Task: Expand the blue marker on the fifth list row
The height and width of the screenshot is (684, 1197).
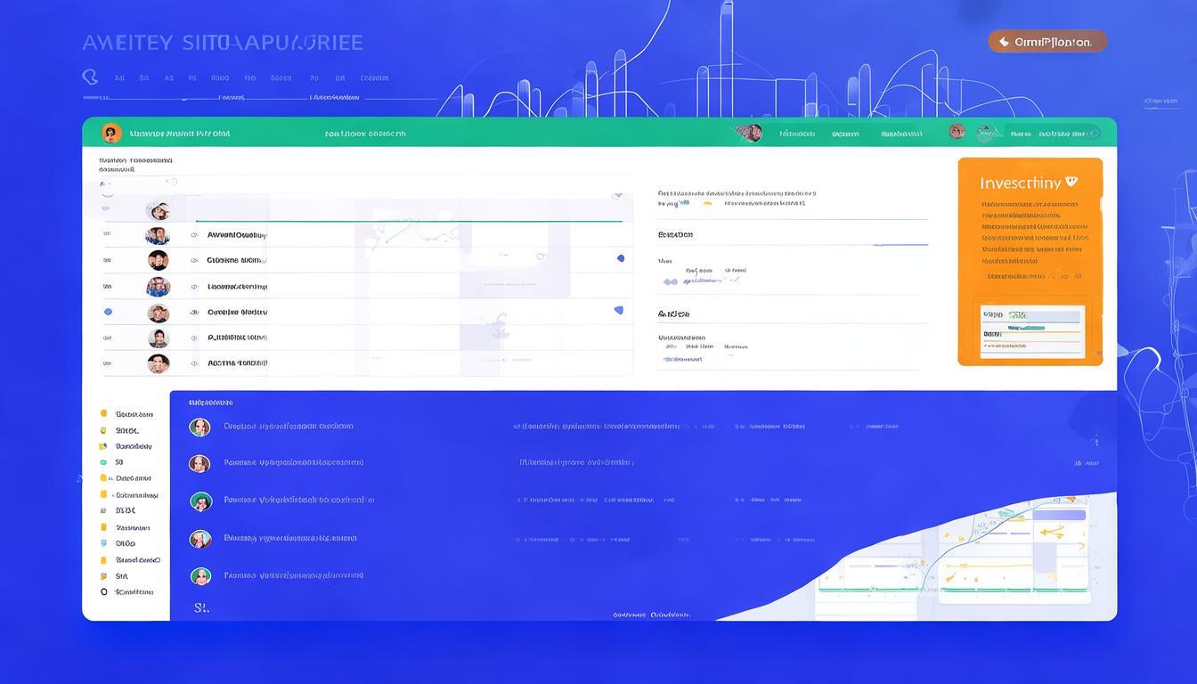Action: click(618, 311)
